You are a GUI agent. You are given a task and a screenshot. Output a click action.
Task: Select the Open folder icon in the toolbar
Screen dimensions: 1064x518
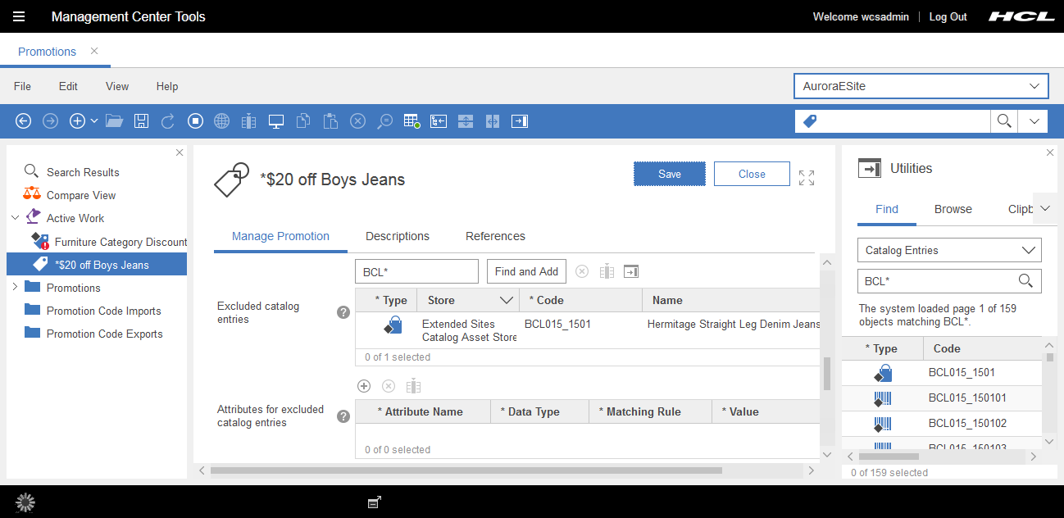coord(114,120)
